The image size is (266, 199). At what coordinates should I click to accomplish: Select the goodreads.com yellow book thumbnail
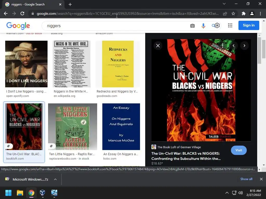pos(118,64)
